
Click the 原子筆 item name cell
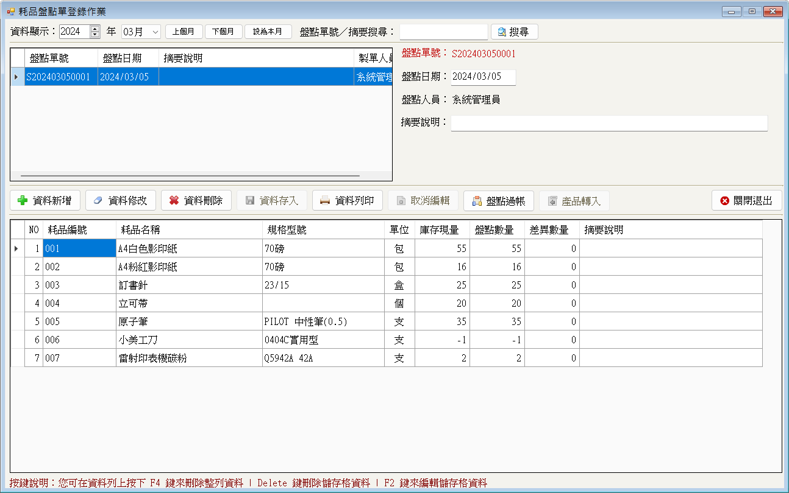point(189,321)
